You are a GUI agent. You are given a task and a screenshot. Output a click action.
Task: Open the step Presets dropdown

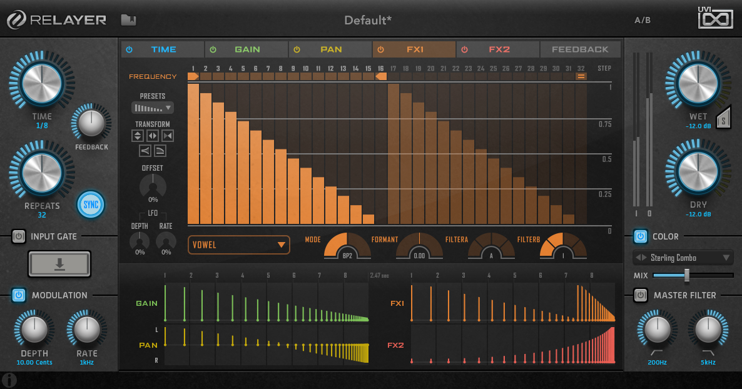click(x=153, y=108)
